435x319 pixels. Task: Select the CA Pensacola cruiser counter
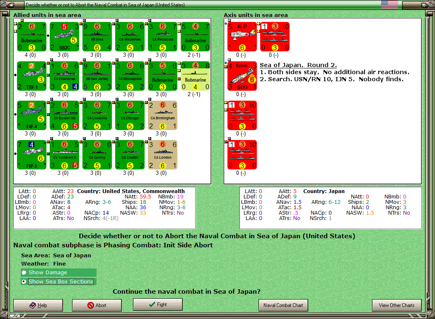pos(162,36)
